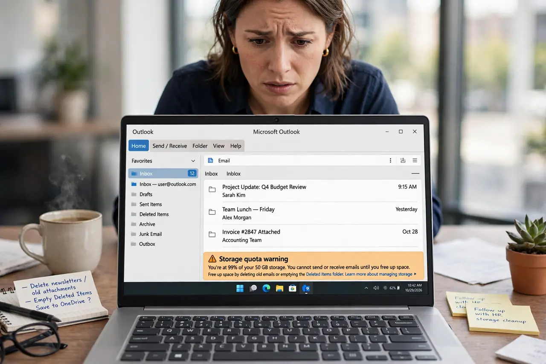
Task: Open the email from Alex Morgan
Action: point(313,213)
